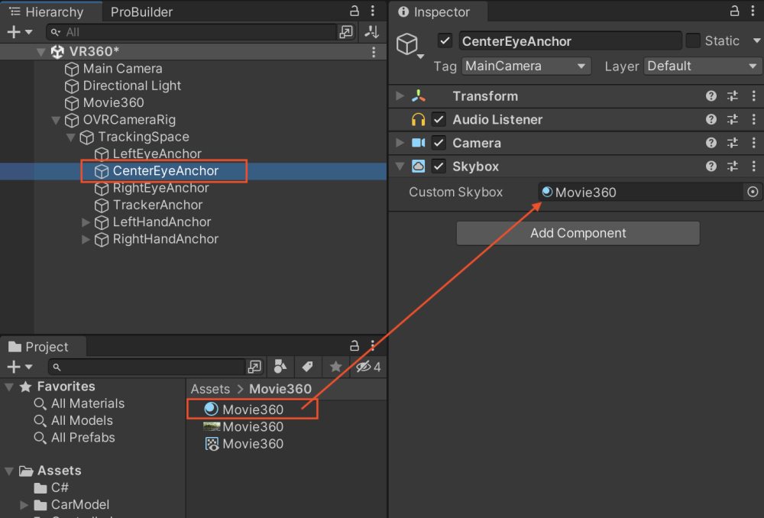The height and width of the screenshot is (518, 764).
Task: Select All Materials in Favorites
Action: pyautogui.click(x=87, y=403)
